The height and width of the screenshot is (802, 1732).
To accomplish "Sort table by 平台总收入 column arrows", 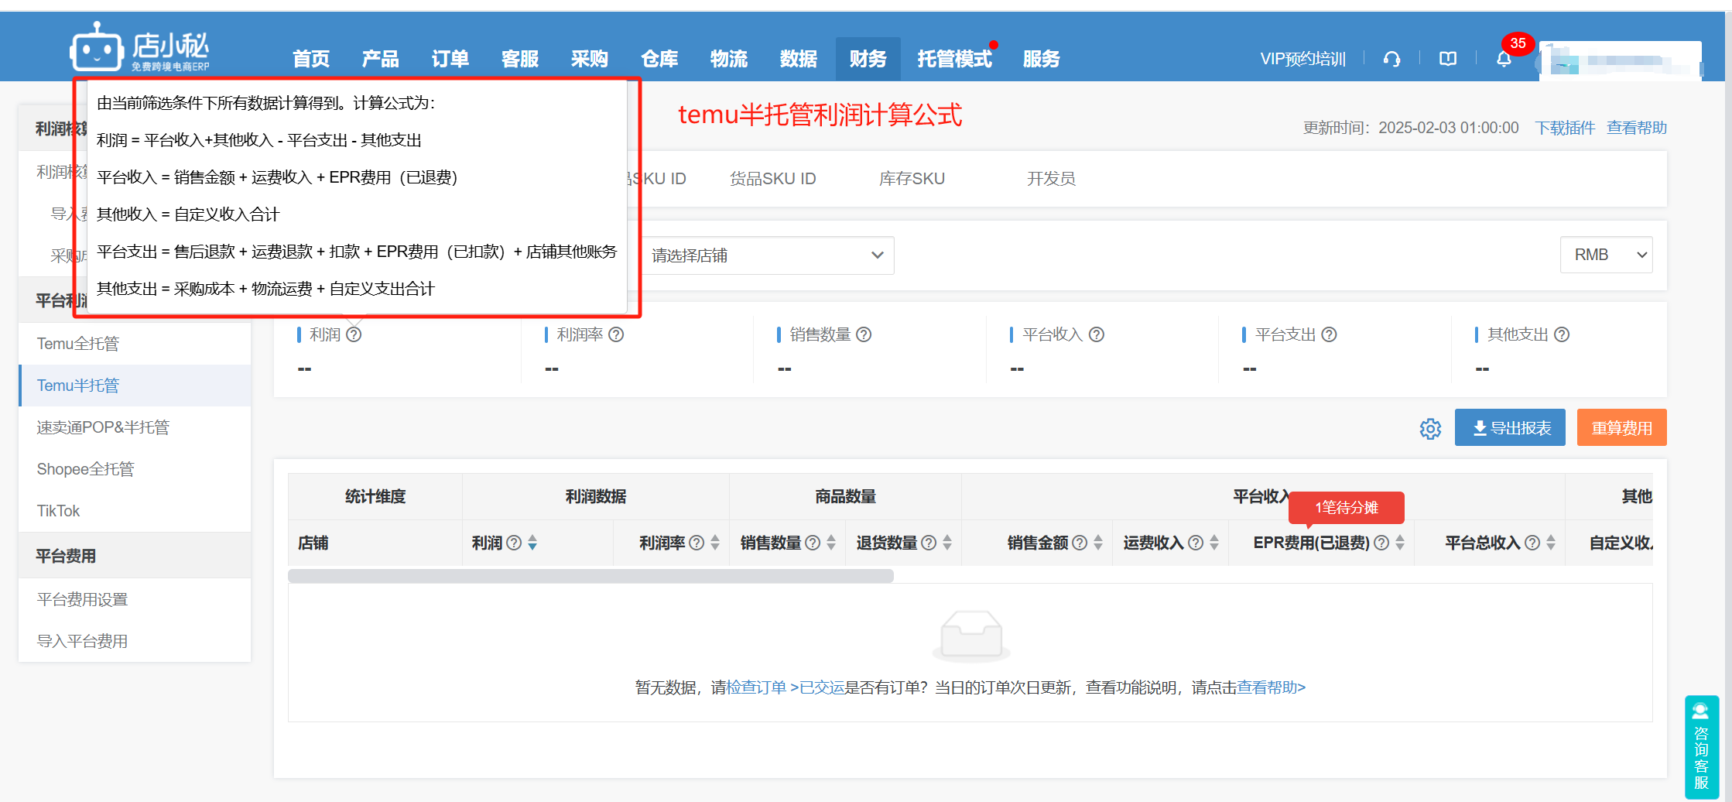I will pyautogui.click(x=1551, y=543).
